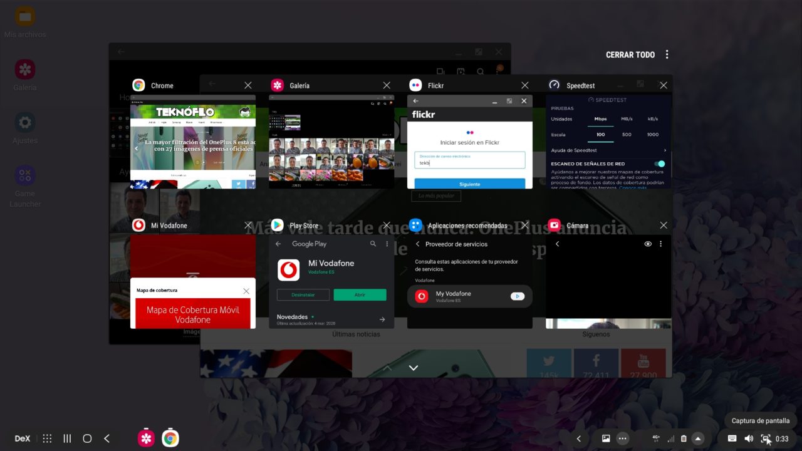Click Mapa de Cobertura Móvil Vodafone banner

pyautogui.click(x=193, y=313)
